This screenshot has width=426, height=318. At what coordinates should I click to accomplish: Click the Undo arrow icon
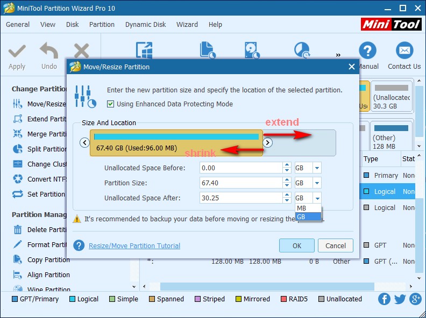pyautogui.click(x=49, y=50)
